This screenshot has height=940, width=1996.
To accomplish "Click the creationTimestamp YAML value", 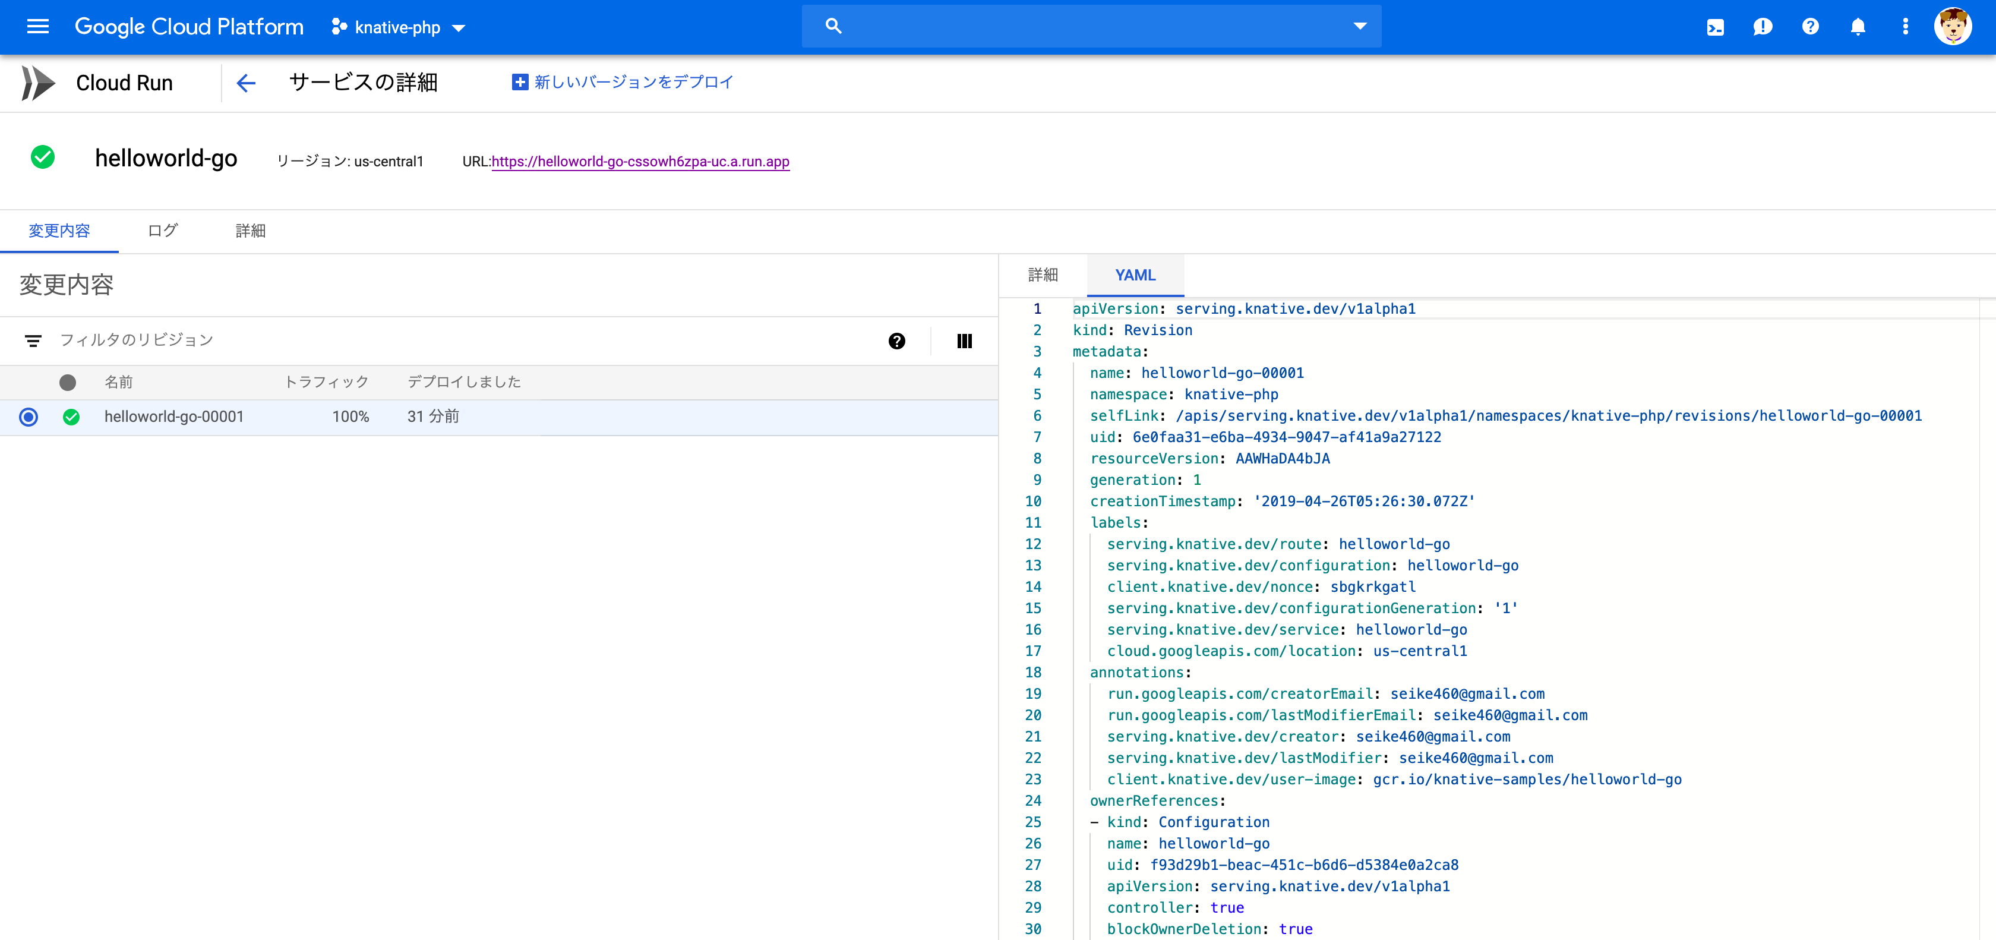I will (x=1364, y=501).
